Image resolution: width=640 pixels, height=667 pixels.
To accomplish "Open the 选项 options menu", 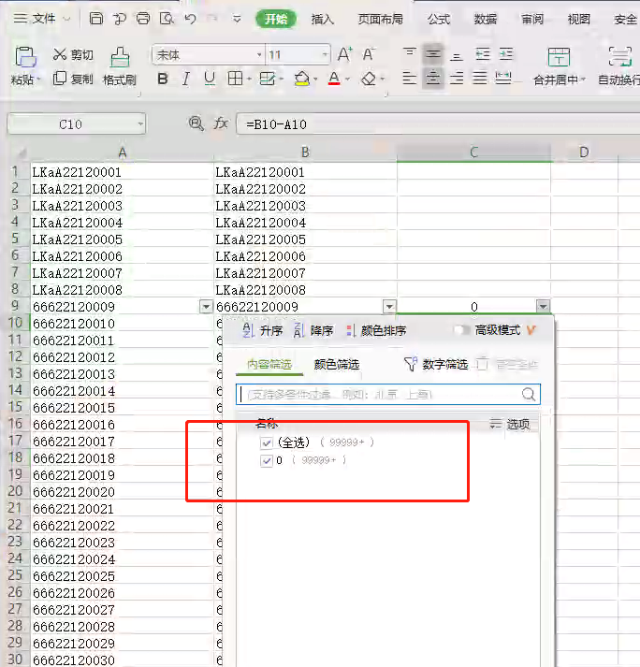I will coord(510,424).
